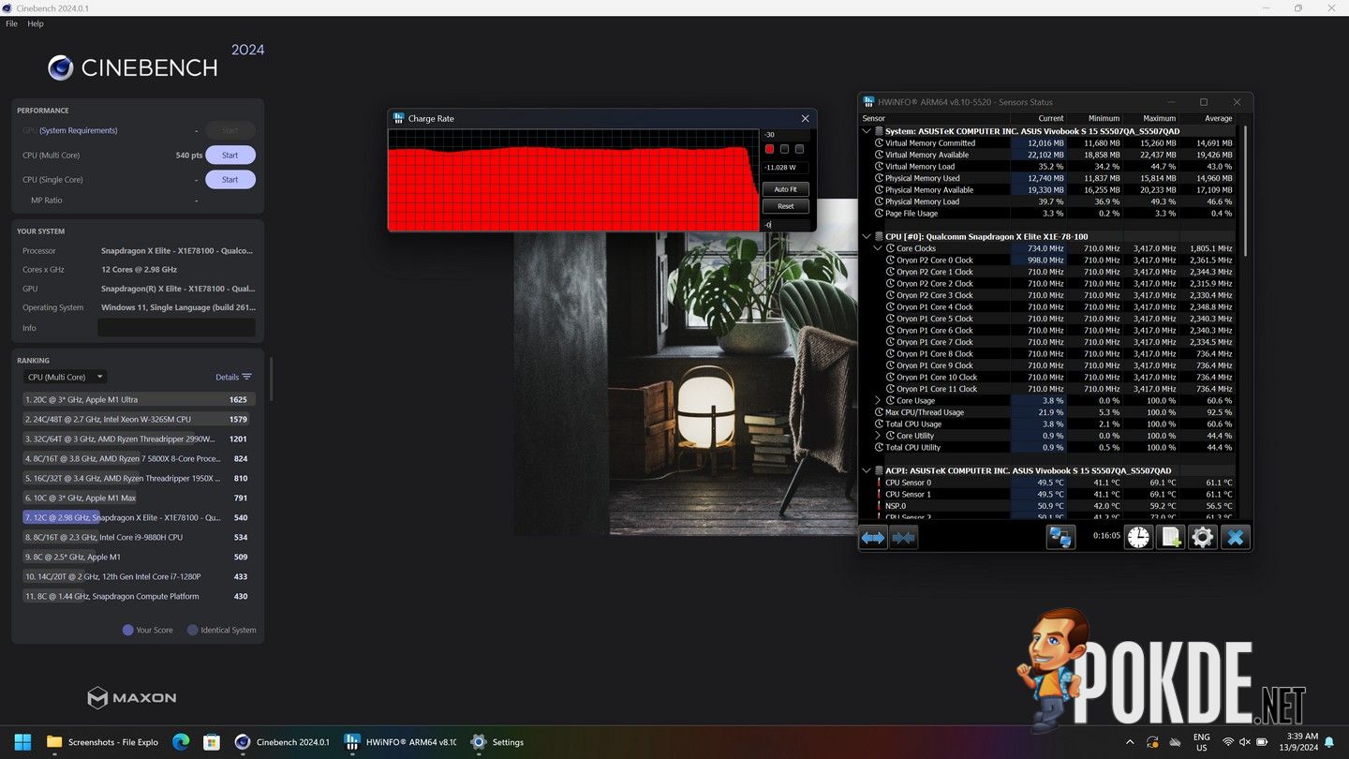Open HWiNFO sensor settings gear icon

(x=1203, y=537)
